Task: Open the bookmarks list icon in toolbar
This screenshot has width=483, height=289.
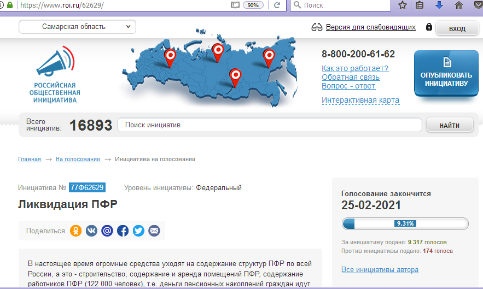Action: [420, 5]
